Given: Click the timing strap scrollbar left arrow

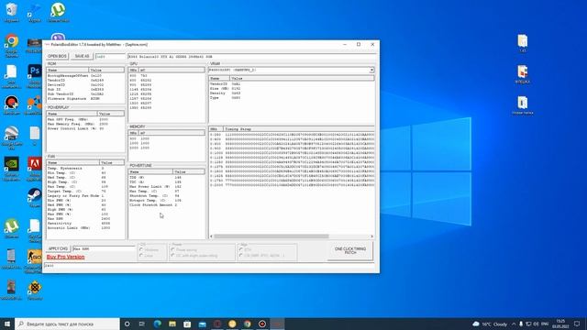Looking at the screenshot, I should [x=211, y=236].
